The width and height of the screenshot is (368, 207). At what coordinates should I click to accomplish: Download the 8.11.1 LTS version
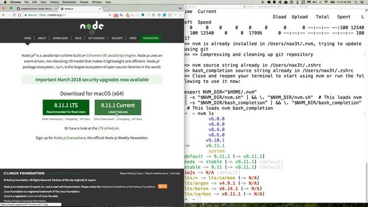click(66, 108)
